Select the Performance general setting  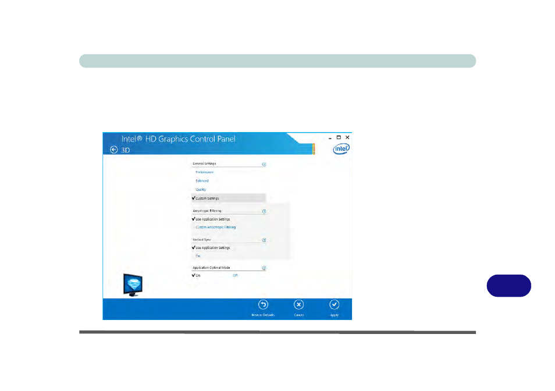coord(205,172)
